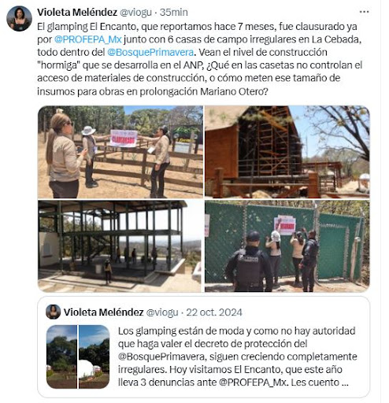The image size is (389, 403).
Task: Open photo of green steel frame structure
Action: 120,246
